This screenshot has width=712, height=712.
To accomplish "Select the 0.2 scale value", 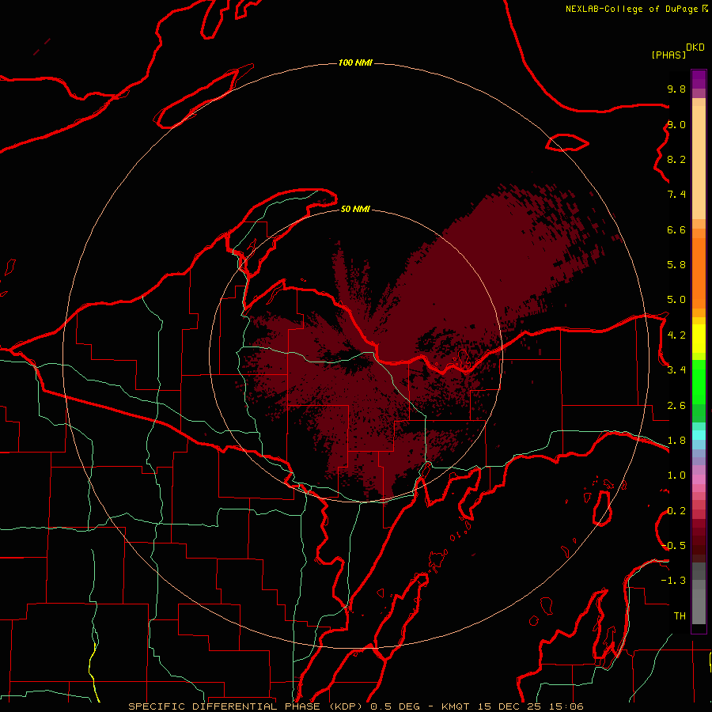I will click(676, 511).
